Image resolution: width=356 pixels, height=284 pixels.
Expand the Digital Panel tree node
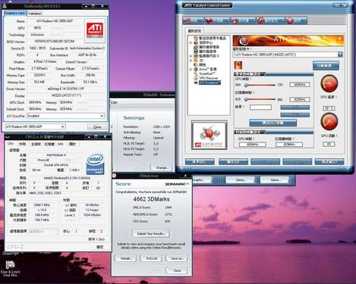[x=191, y=56]
